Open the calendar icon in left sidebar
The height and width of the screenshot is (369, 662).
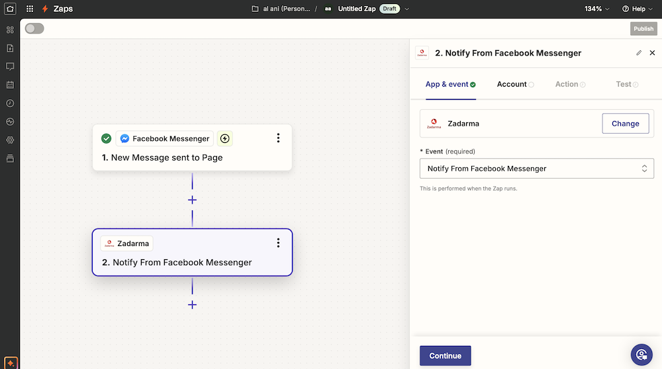coord(10,85)
